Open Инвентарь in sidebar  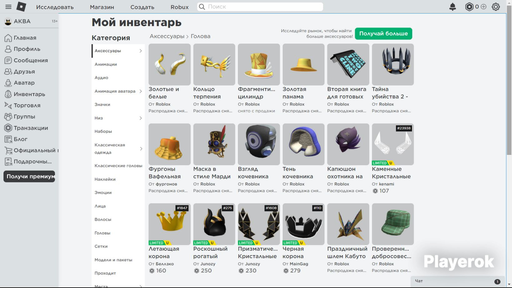click(25, 94)
